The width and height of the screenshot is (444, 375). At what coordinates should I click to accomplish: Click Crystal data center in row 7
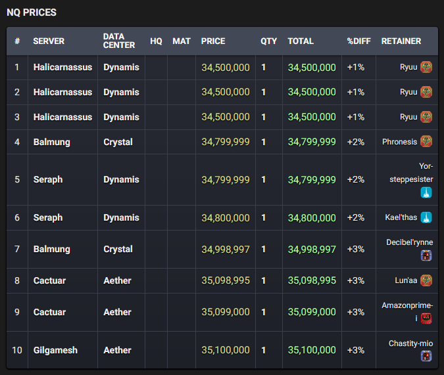118,249
